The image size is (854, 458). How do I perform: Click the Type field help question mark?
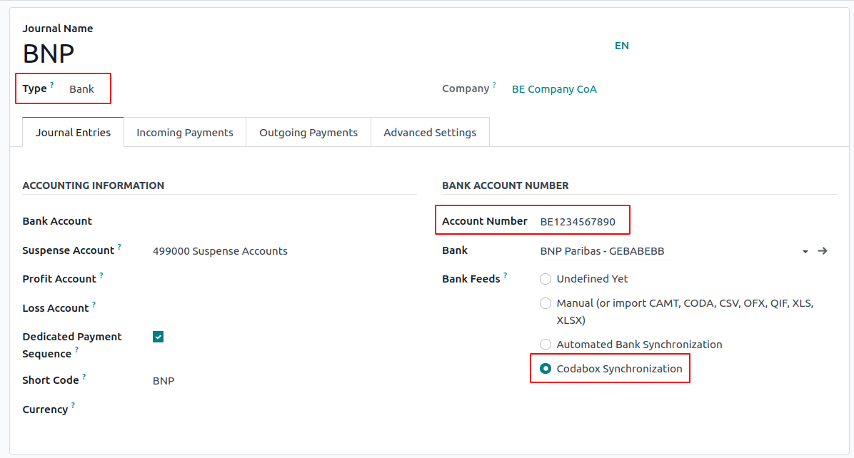pos(52,85)
